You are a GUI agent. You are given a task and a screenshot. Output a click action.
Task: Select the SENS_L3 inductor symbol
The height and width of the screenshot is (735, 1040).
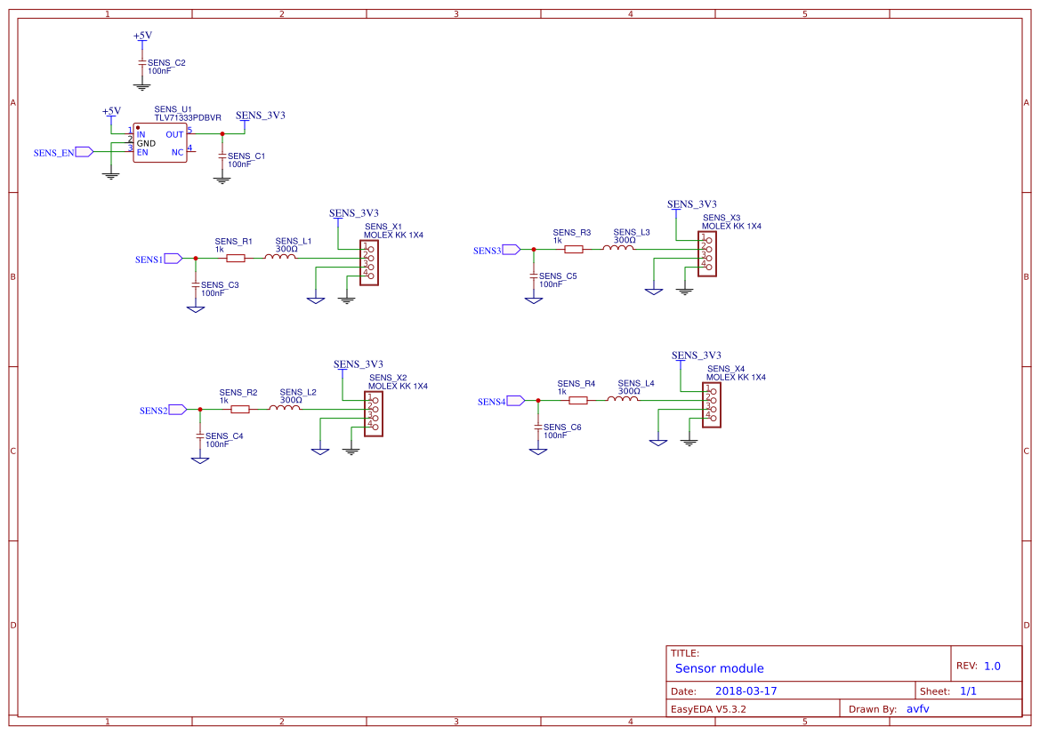[x=618, y=249]
